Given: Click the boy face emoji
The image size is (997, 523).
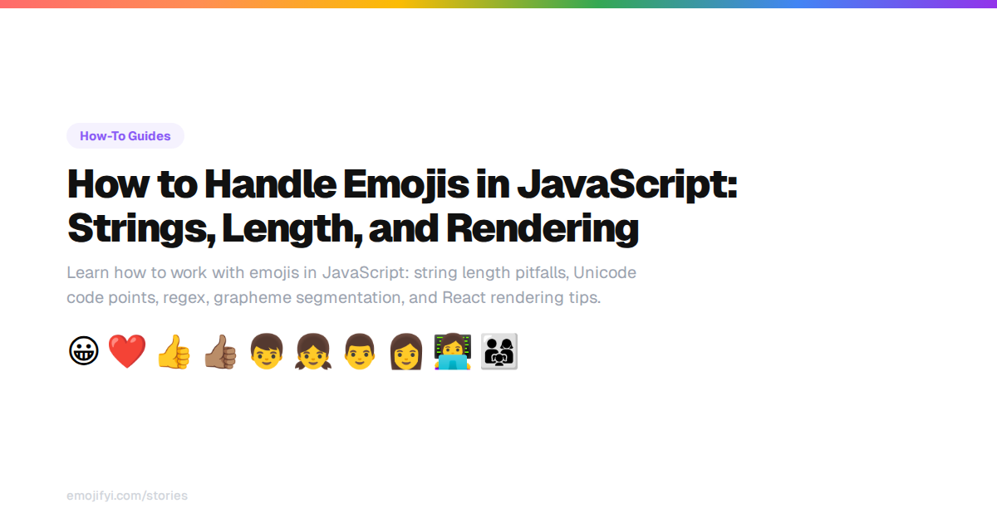Looking at the screenshot, I should pyautogui.click(x=267, y=352).
